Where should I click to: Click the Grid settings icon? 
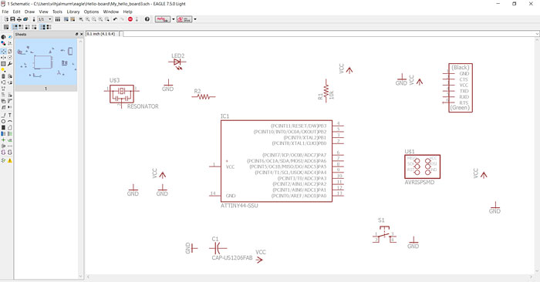[x=6, y=27]
